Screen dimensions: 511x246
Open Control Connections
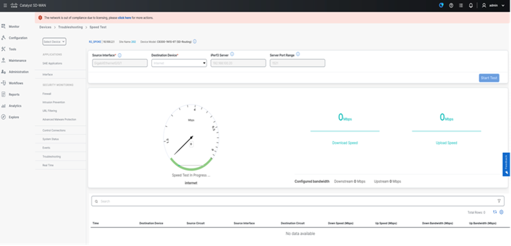(x=54, y=130)
